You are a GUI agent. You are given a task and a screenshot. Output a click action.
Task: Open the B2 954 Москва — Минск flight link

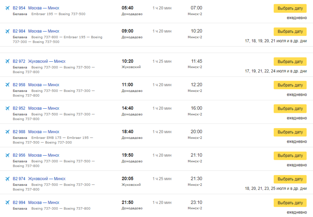click(x=36, y=8)
